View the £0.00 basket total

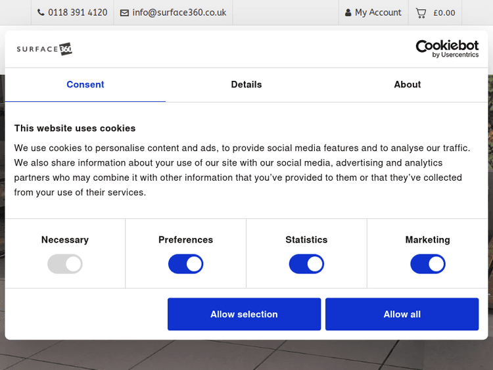click(x=444, y=12)
